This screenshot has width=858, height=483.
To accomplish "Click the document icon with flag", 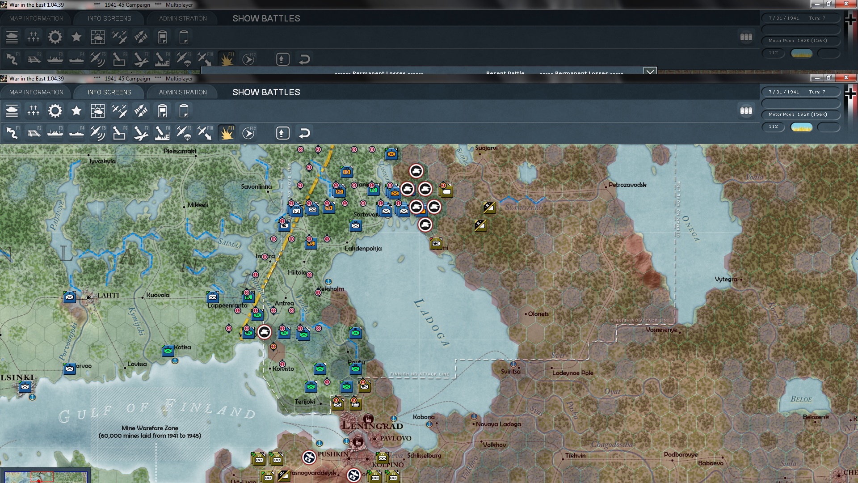I will [x=162, y=111].
